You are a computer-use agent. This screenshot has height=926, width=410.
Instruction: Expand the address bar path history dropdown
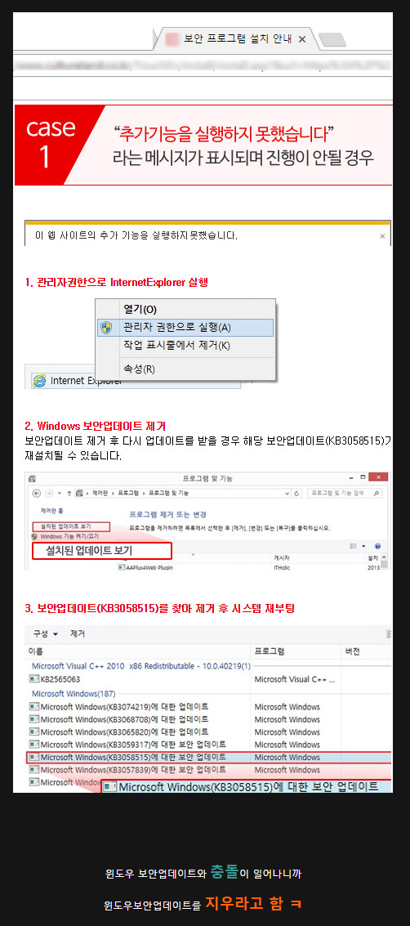[287, 493]
